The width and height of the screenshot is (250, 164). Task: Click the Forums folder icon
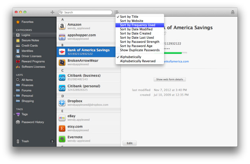pyautogui.click(x=18, y=90)
